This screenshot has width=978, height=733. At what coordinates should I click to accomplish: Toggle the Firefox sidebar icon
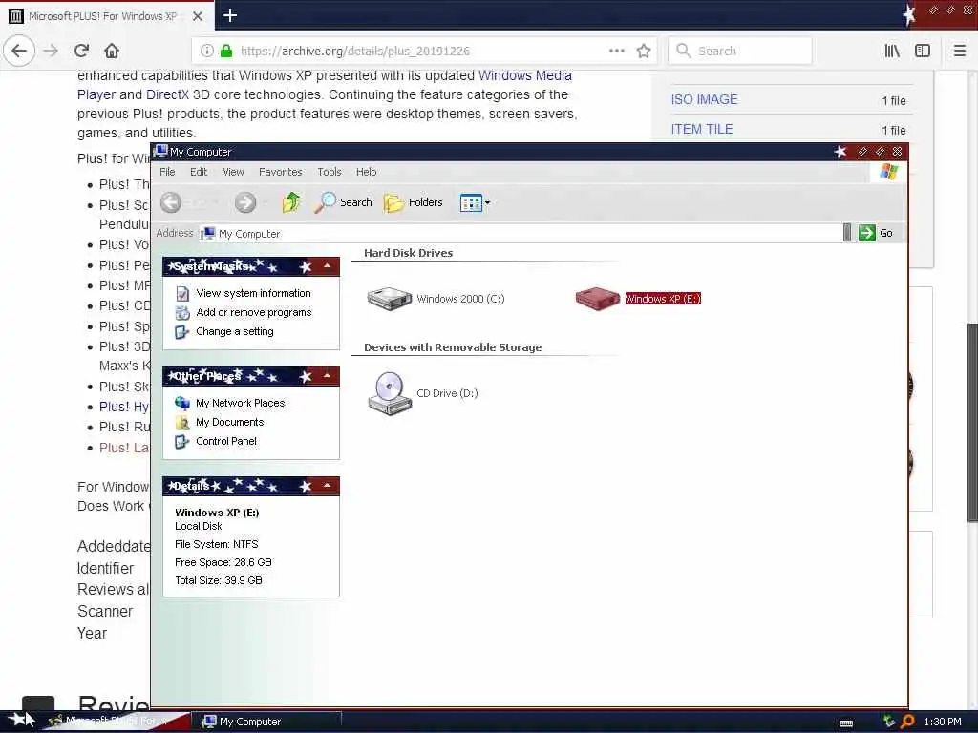click(923, 52)
